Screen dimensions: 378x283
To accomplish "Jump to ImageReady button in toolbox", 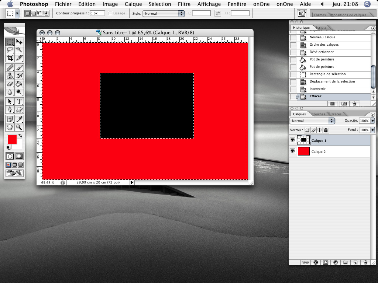I will tap(14, 173).
